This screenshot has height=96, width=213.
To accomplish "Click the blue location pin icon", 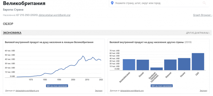I will (x=112, y=3).
